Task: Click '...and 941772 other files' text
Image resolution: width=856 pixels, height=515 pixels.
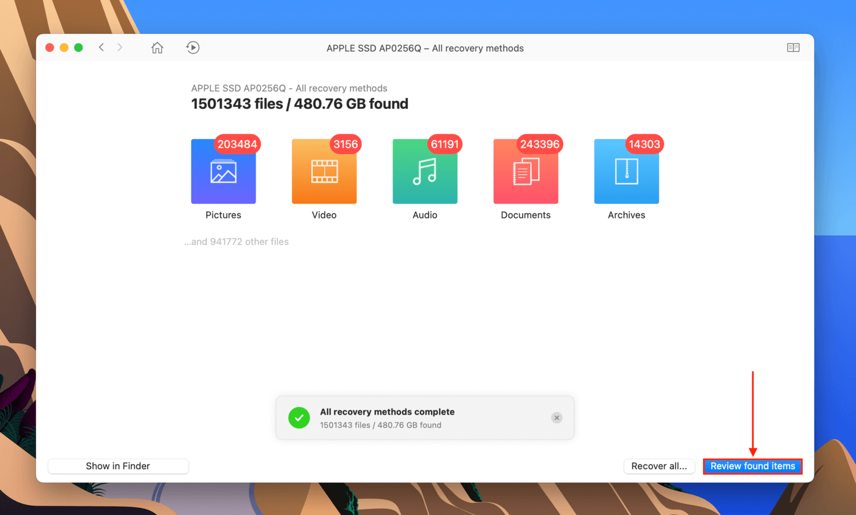Action: tap(237, 242)
